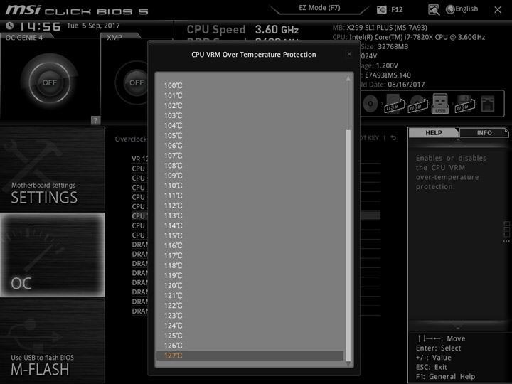Choose 108°C protection temperature
The image size is (512, 384).
250,166
